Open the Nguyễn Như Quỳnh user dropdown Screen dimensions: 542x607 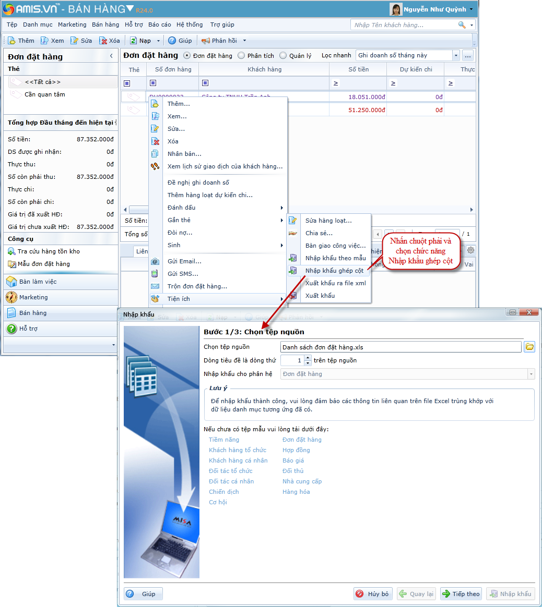click(x=471, y=9)
